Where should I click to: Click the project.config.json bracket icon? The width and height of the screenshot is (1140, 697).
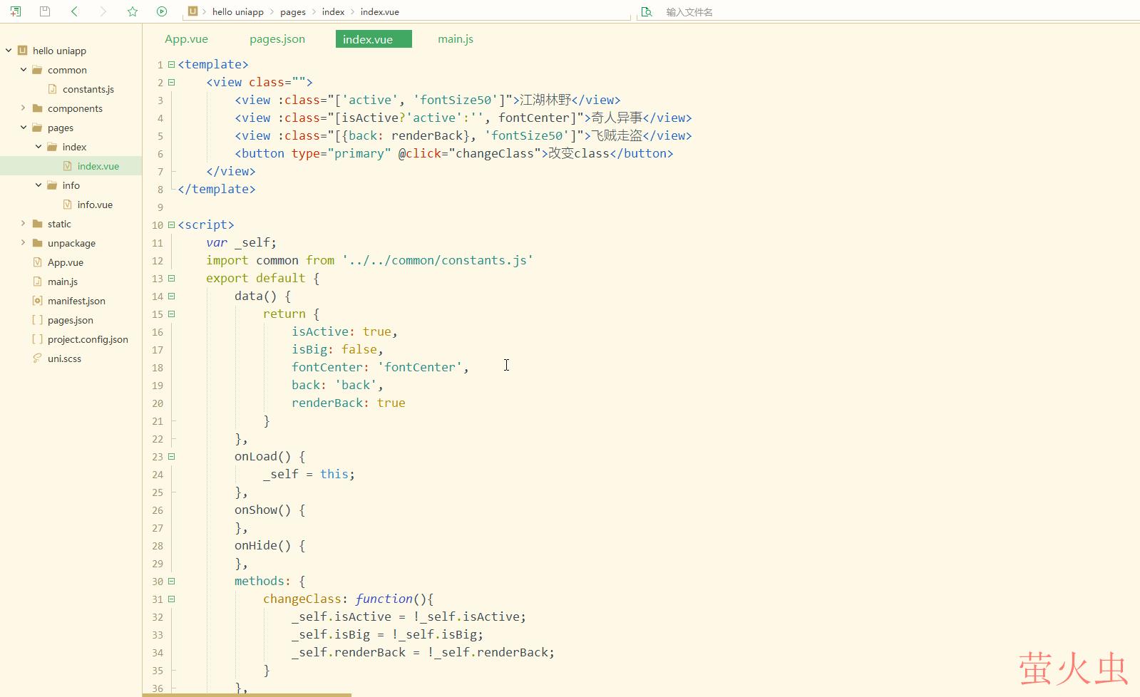pos(38,339)
